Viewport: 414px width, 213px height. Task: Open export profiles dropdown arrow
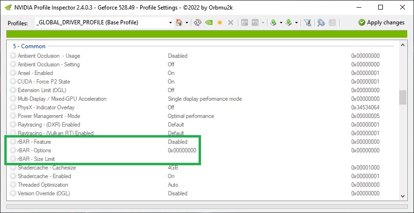point(281,23)
